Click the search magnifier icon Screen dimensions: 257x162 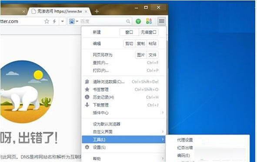(x=128, y=21)
